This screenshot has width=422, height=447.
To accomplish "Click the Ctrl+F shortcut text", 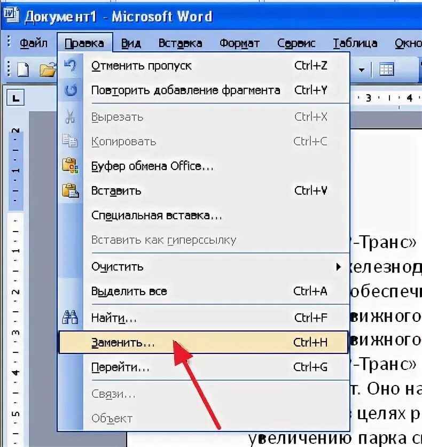I will pos(311,318).
